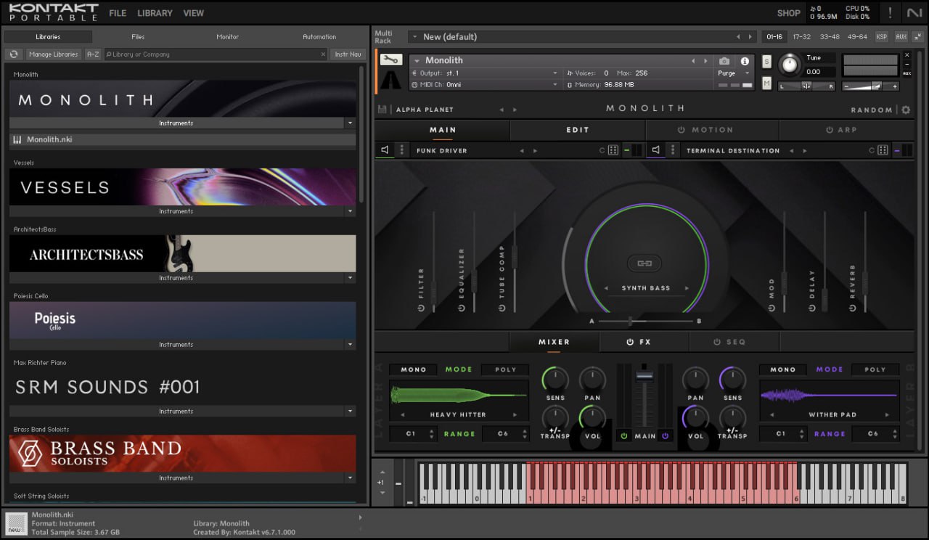
Task: Click the Manage Libraries button
Action: click(54, 54)
